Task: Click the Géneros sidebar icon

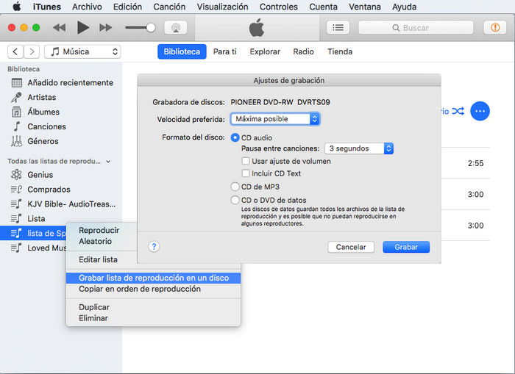Action: (16, 141)
